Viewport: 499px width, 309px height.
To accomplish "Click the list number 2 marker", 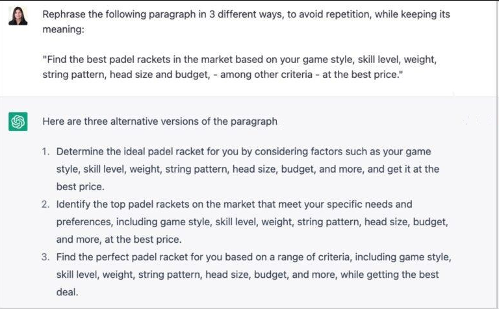I will pos(45,204).
